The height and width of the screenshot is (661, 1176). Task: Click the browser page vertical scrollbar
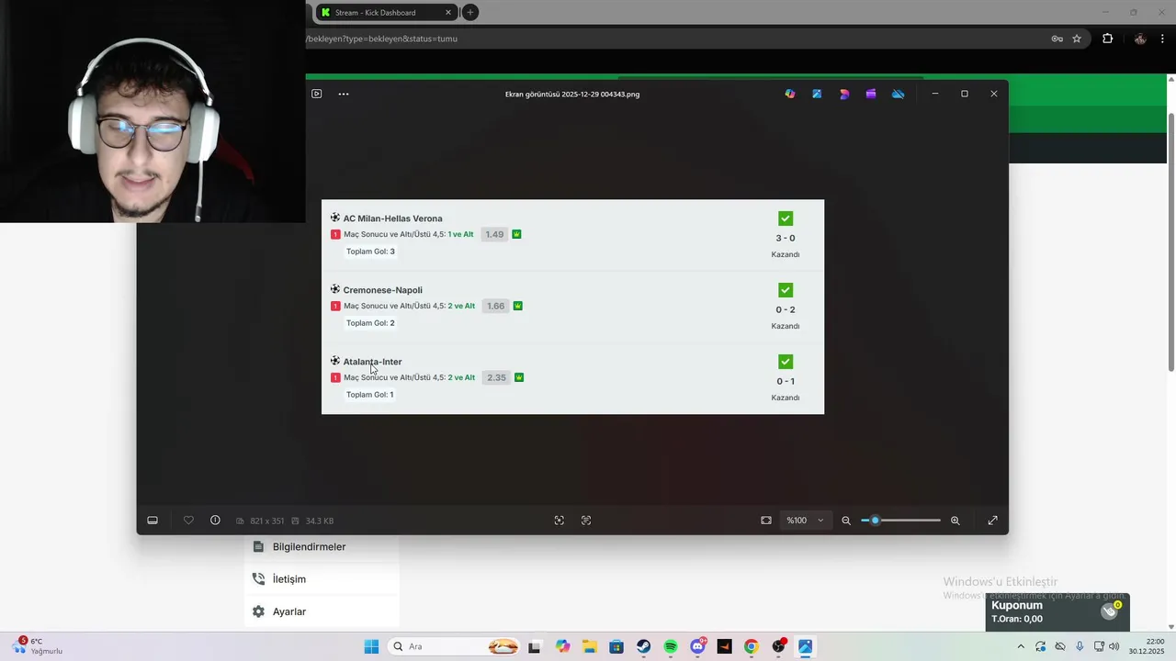(1170, 241)
